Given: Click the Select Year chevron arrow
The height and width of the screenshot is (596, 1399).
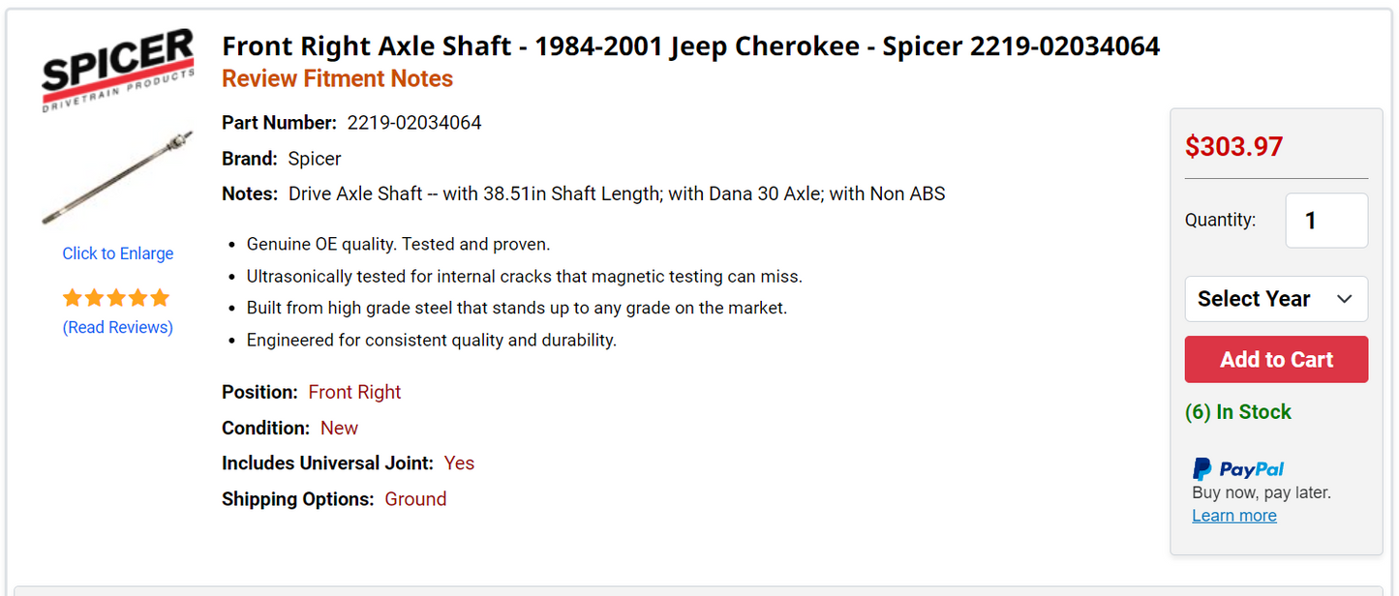Looking at the screenshot, I should click(x=1345, y=299).
